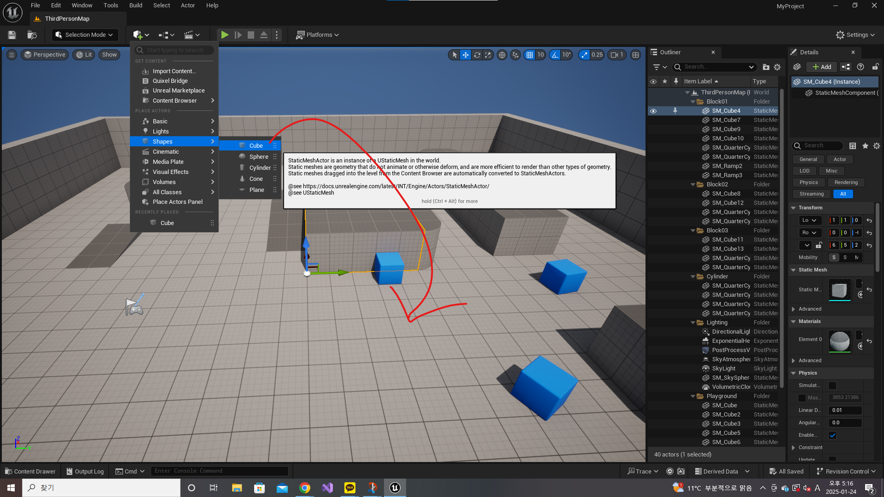Expand the Platforms dropdown

point(317,35)
